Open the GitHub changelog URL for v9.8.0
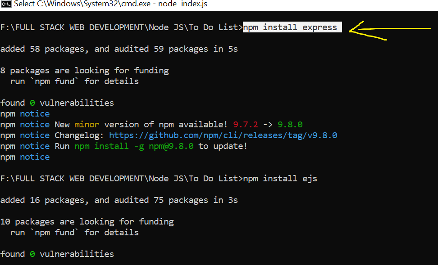The image size is (438, 265). click(223, 135)
